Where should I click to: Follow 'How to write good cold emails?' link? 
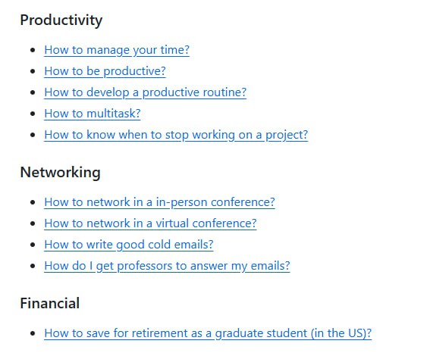(x=129, y=245)
